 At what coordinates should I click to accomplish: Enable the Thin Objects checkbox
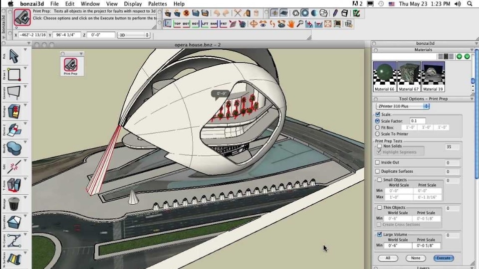pos(379,207)
